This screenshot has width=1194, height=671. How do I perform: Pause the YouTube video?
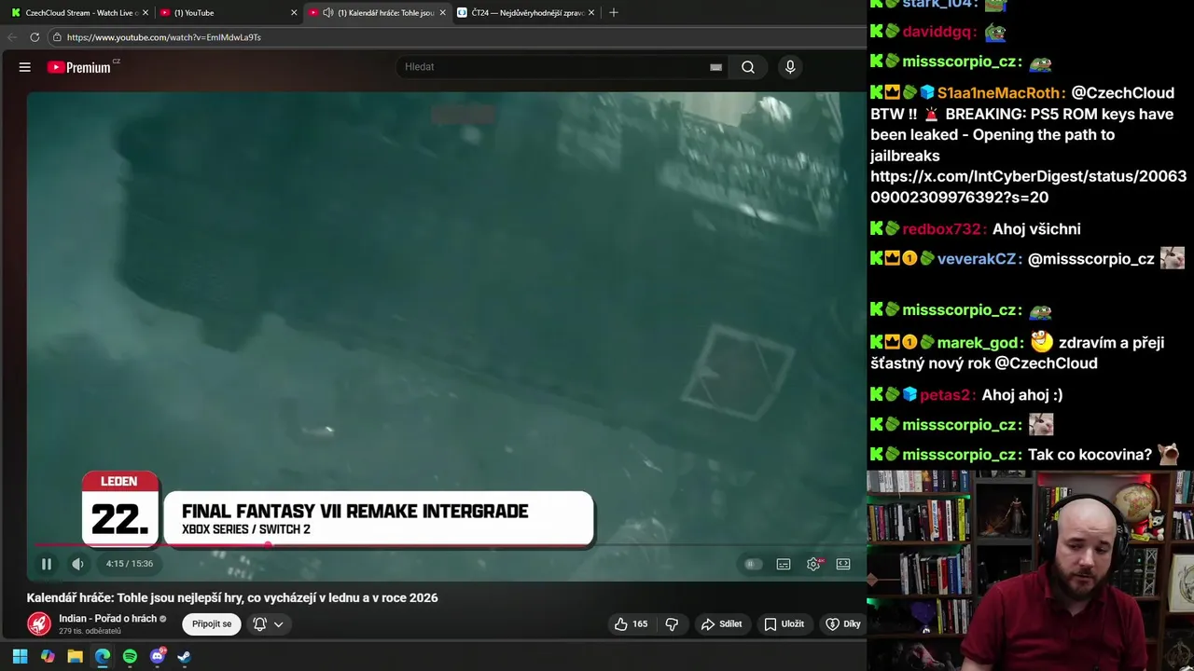pyautogui.click(x=46, y=564)
